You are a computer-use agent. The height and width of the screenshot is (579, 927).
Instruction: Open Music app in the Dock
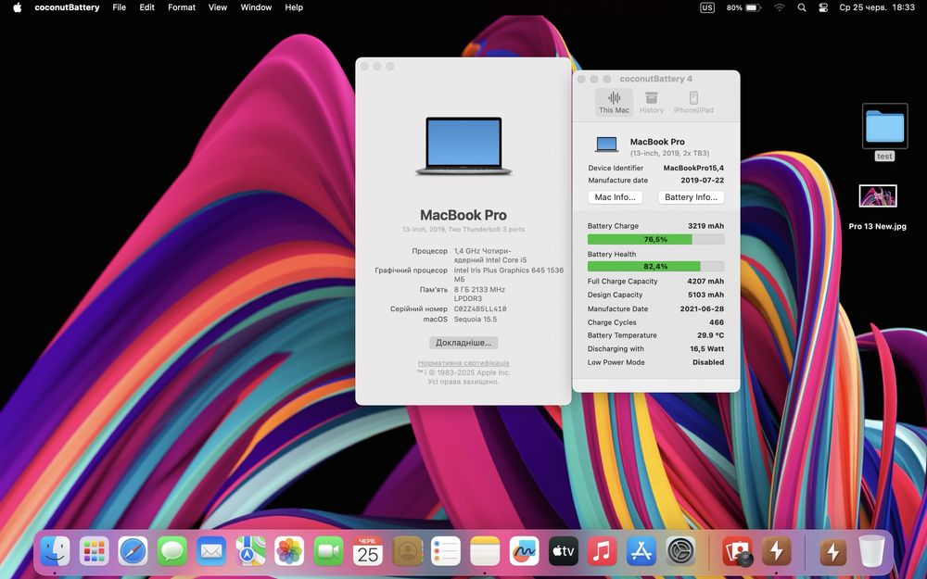click(x=603, y=552)
